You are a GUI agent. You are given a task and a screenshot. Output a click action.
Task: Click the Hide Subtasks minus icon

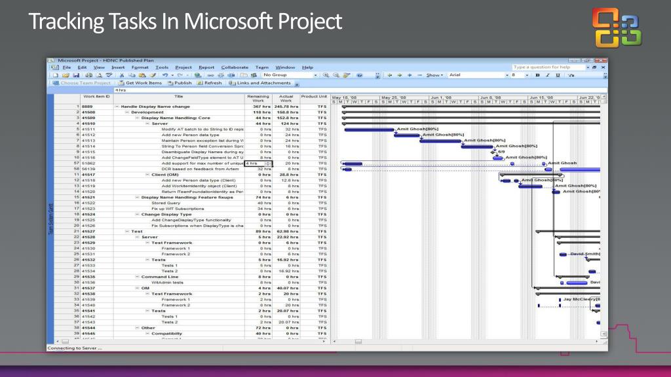point(420,75)
